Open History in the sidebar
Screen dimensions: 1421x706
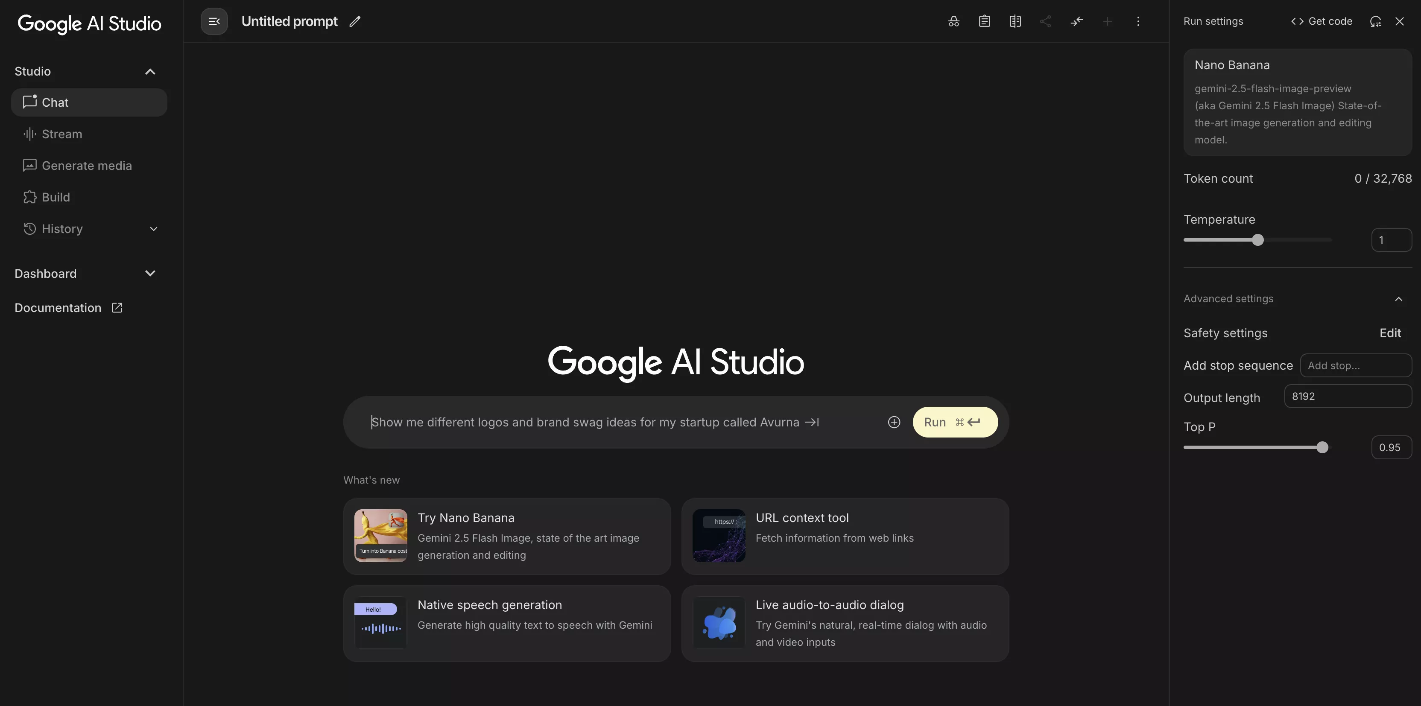[x=89, y=228]
